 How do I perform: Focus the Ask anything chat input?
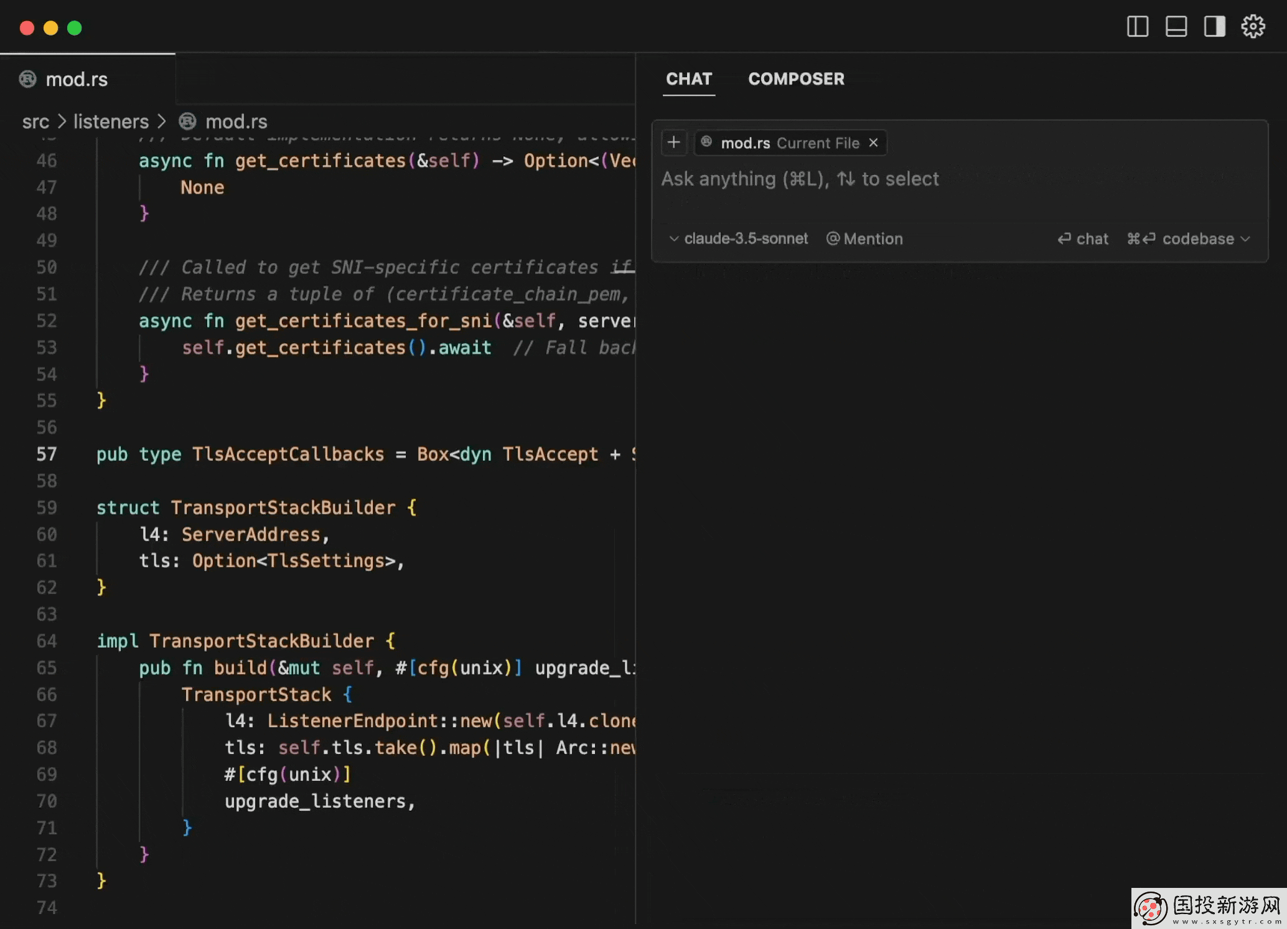[958, 179]
